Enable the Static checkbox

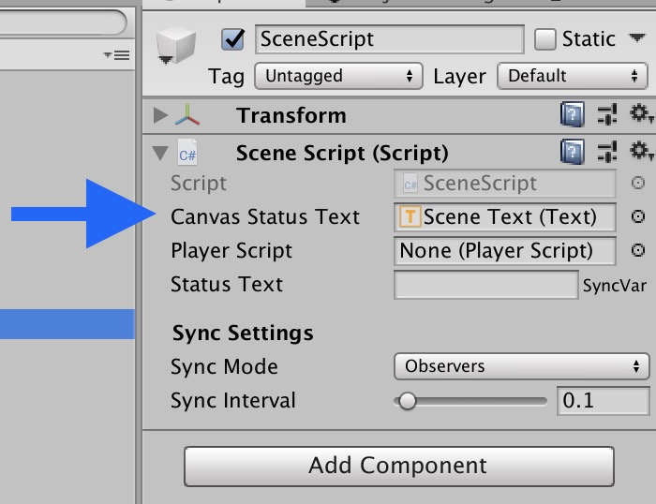pos(544,39)
